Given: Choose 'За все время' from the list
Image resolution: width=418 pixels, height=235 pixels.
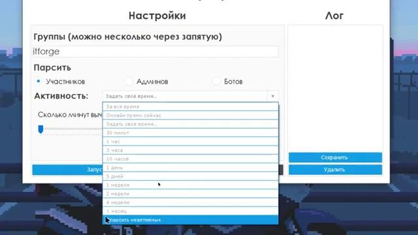Looking at the screenshot, I should tap(190, 106).
